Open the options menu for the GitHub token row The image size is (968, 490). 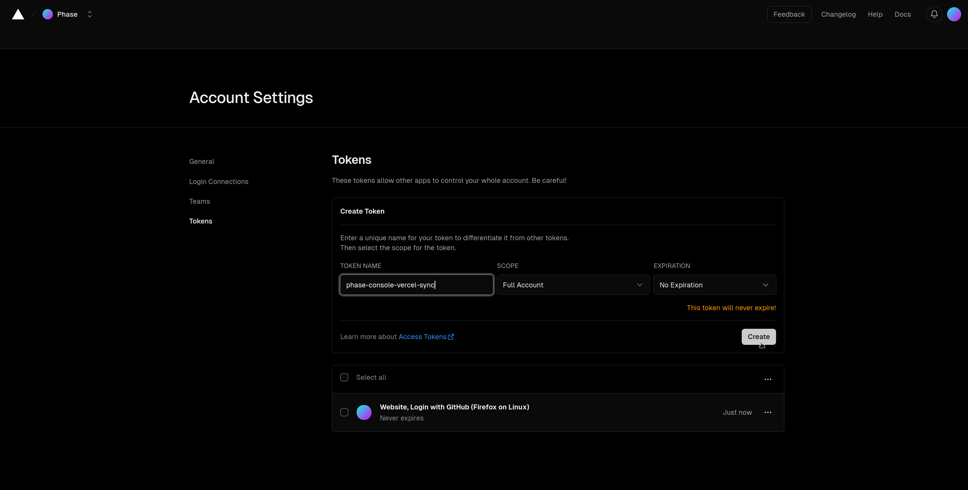click(x=768, y=412)
